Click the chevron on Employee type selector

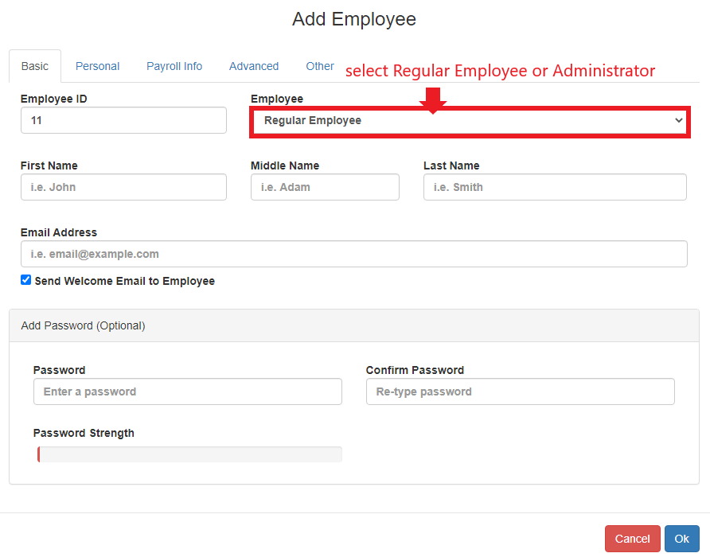[678, 121]
